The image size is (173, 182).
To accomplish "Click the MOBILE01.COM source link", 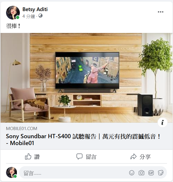I will pos(22,128).
